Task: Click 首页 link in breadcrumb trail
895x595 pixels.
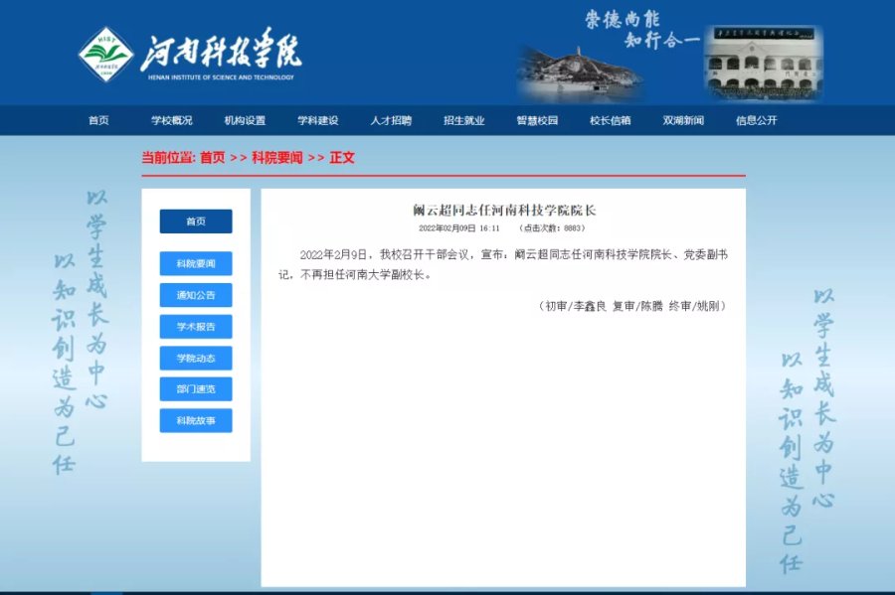Action: (213, 158)
